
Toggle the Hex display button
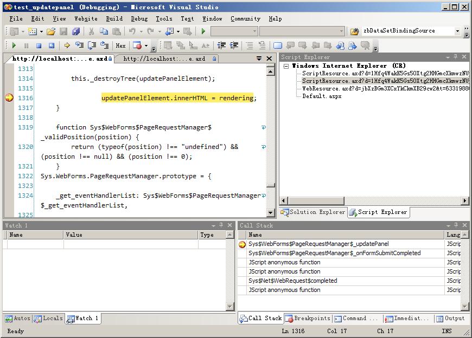pos(120,46)
